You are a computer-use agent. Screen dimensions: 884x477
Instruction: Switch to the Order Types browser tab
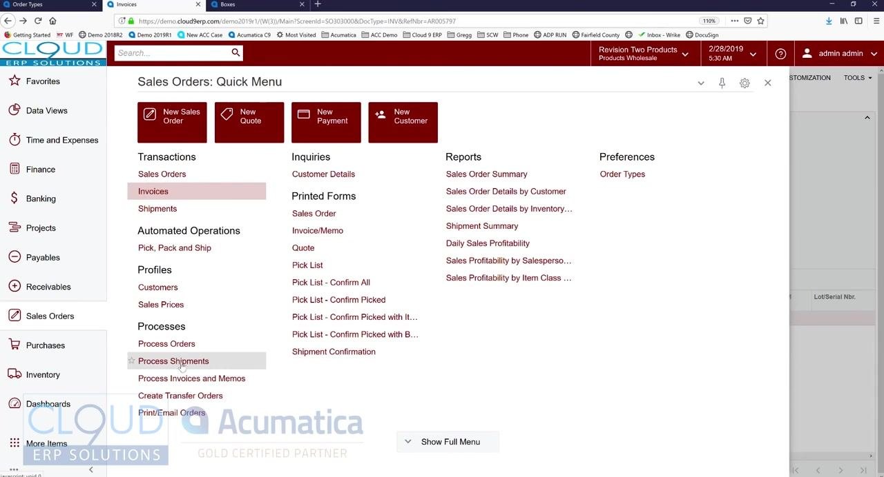tap(48, 4)
